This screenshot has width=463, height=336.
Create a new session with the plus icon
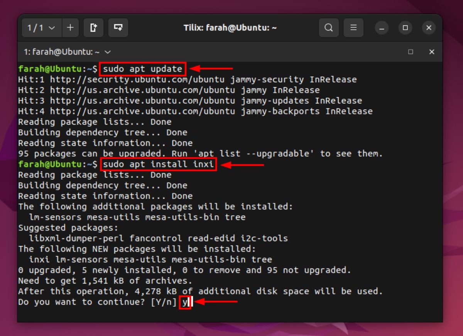pos(70,27)
